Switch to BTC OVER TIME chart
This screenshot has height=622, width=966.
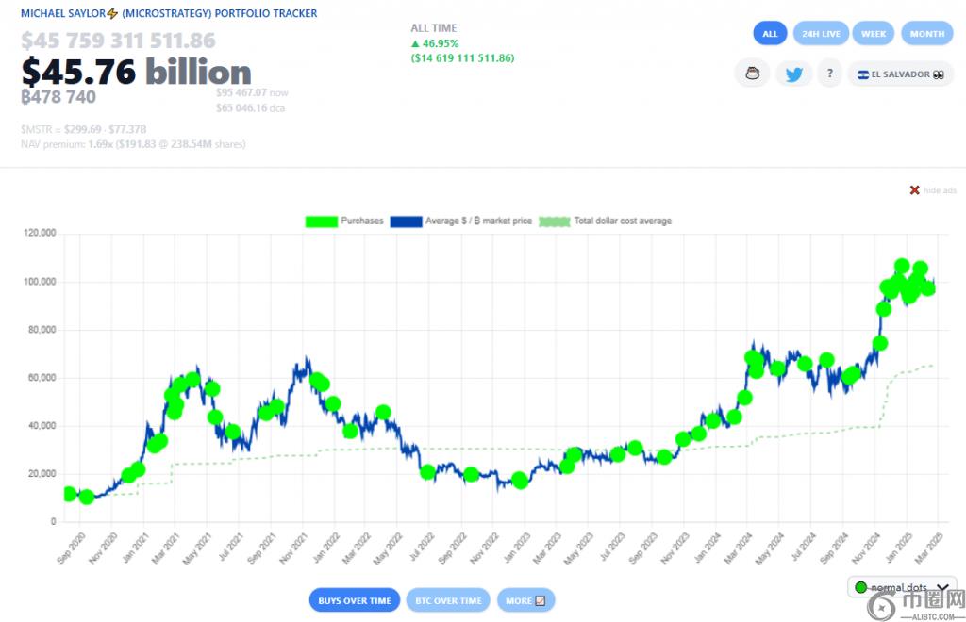click(x=448, y=600)
